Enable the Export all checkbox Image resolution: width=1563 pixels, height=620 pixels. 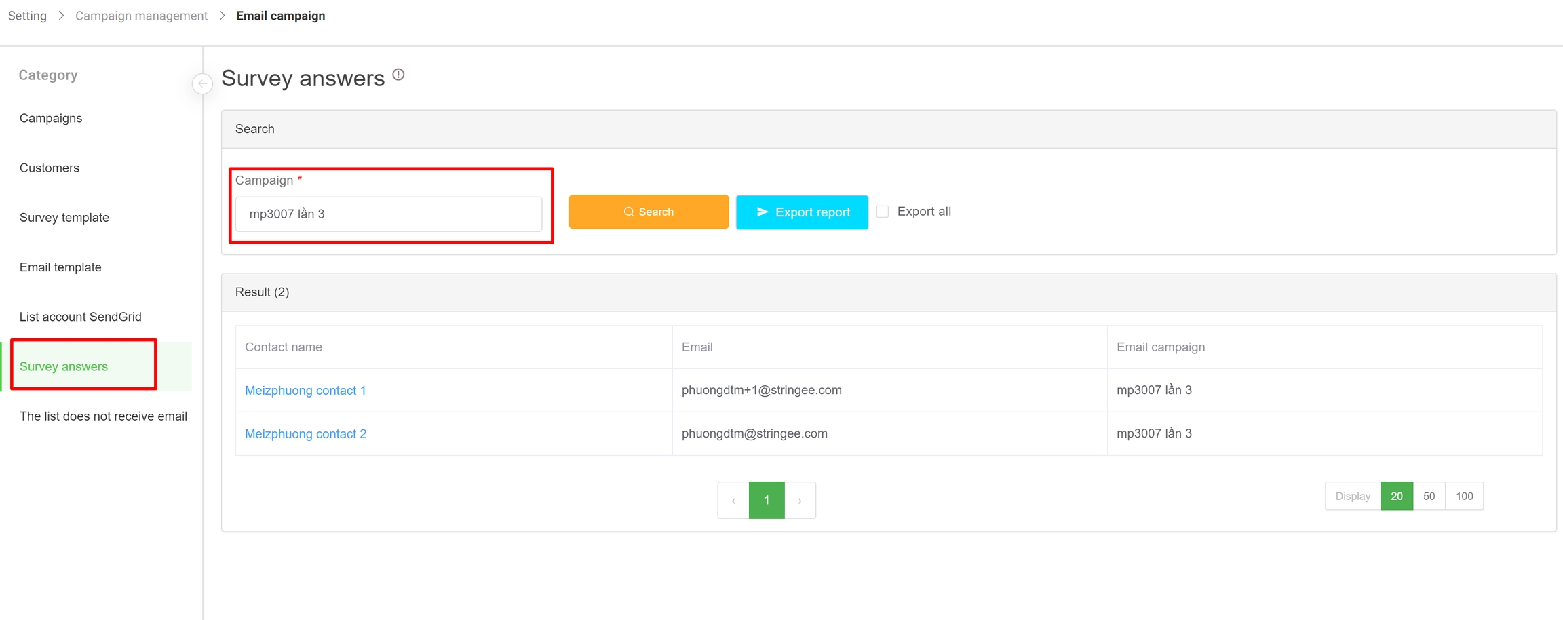pos(883,212)
